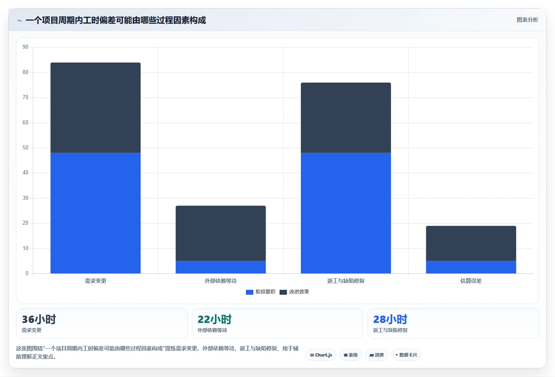Image resolution: width=555 pixels, height=377 pixels.
Task: Click the chart title about 工时偏差
Action: point(116,20)
